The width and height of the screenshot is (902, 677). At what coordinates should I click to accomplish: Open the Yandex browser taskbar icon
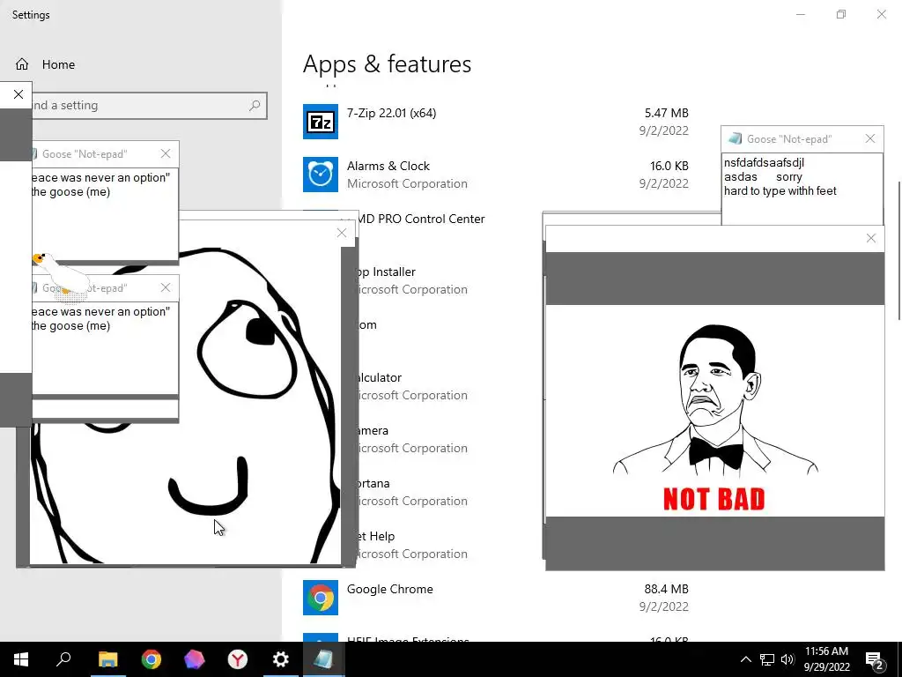[x=238, y=659]
